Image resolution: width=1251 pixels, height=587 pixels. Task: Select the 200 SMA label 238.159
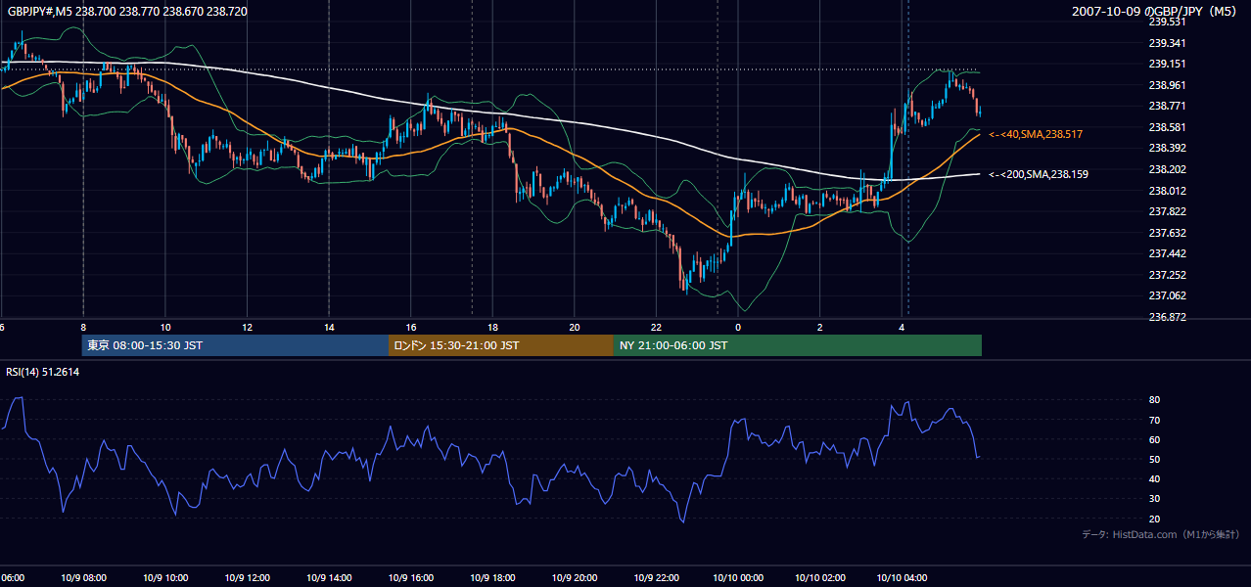1039,174
